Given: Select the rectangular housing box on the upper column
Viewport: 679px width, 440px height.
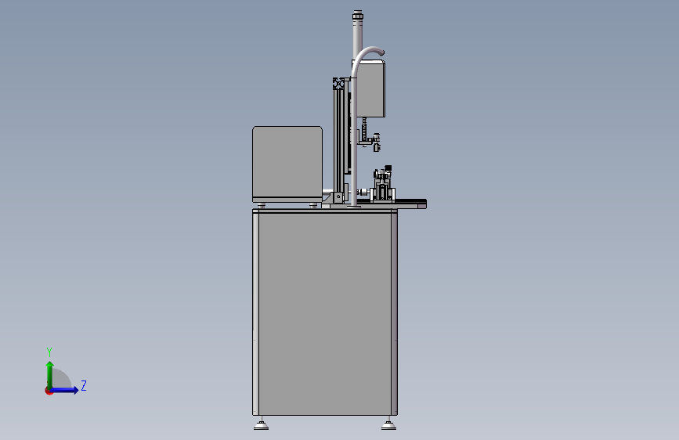Looking at the screenshot, I should coord(370,89).
